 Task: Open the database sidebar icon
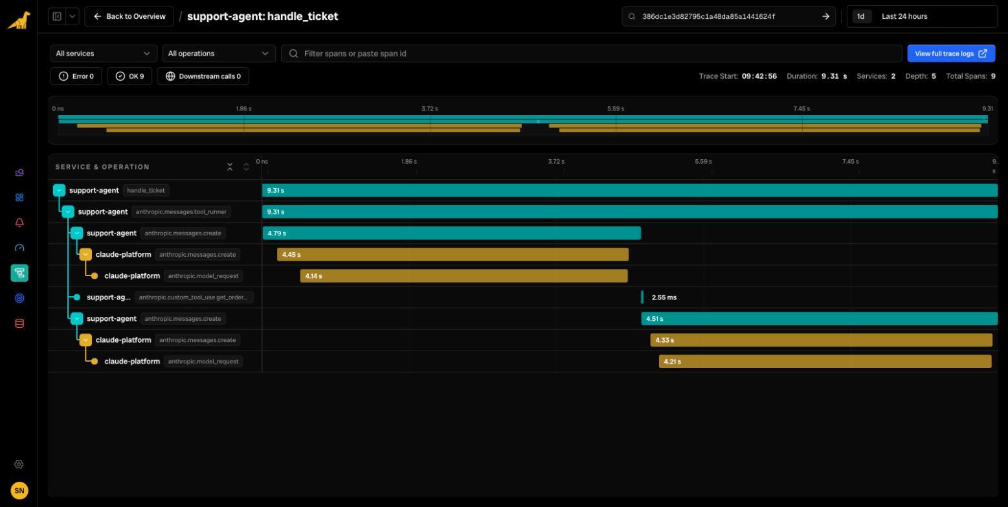pos(19,323)
